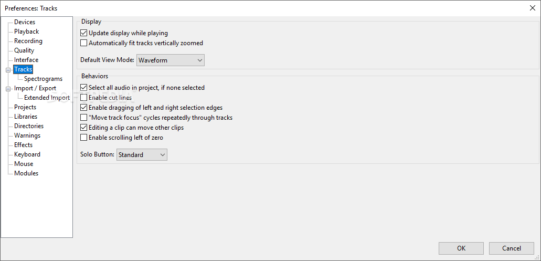Toggle dragging of left and right selection edges

coord(83,108)
